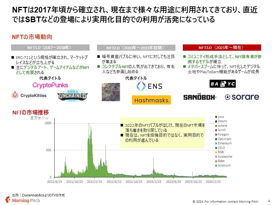The width and height of the screenshot is (273, 205).
Task: Click the 代表タイトル label under NFT2.0
Action: [136, 78]
